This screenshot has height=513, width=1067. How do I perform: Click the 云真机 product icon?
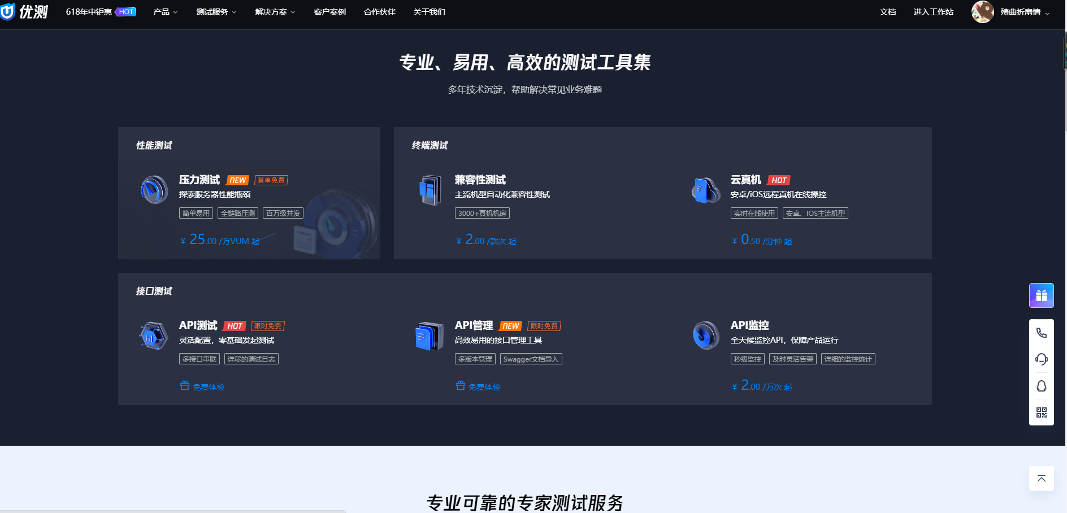tap(705, 190)
